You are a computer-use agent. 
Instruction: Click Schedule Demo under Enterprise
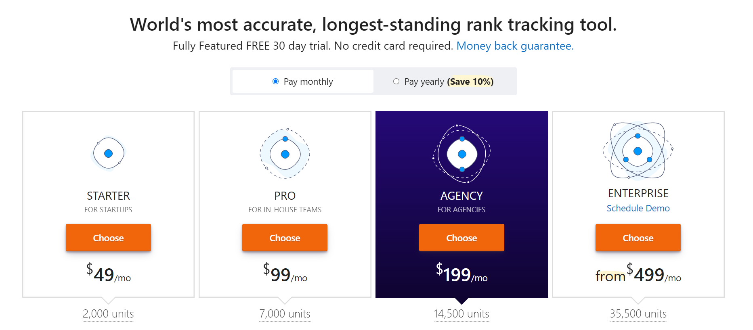click(x=638, y=208)
